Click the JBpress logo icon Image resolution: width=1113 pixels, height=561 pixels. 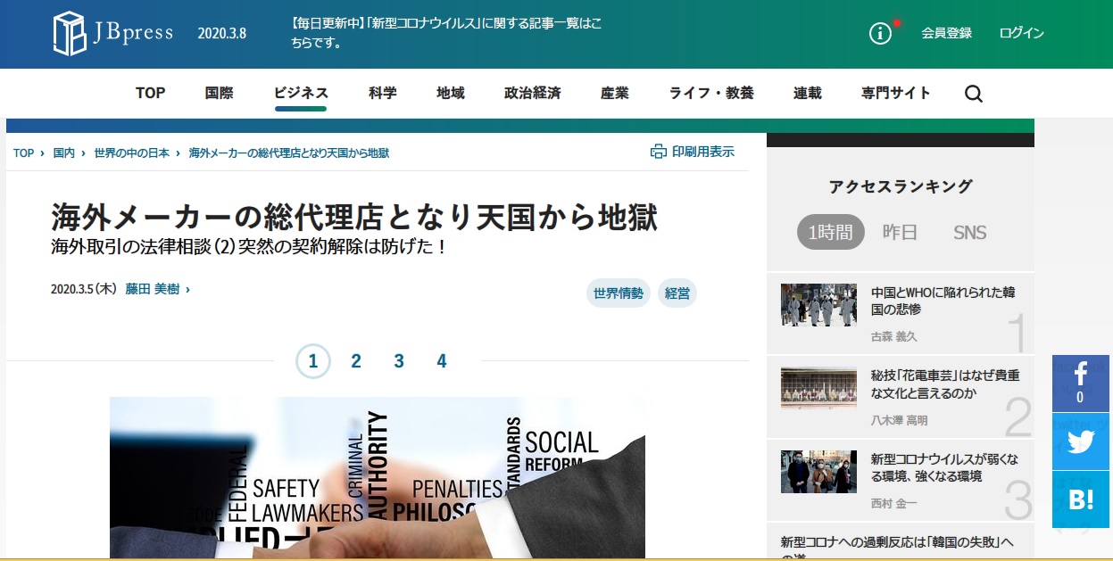70,33
